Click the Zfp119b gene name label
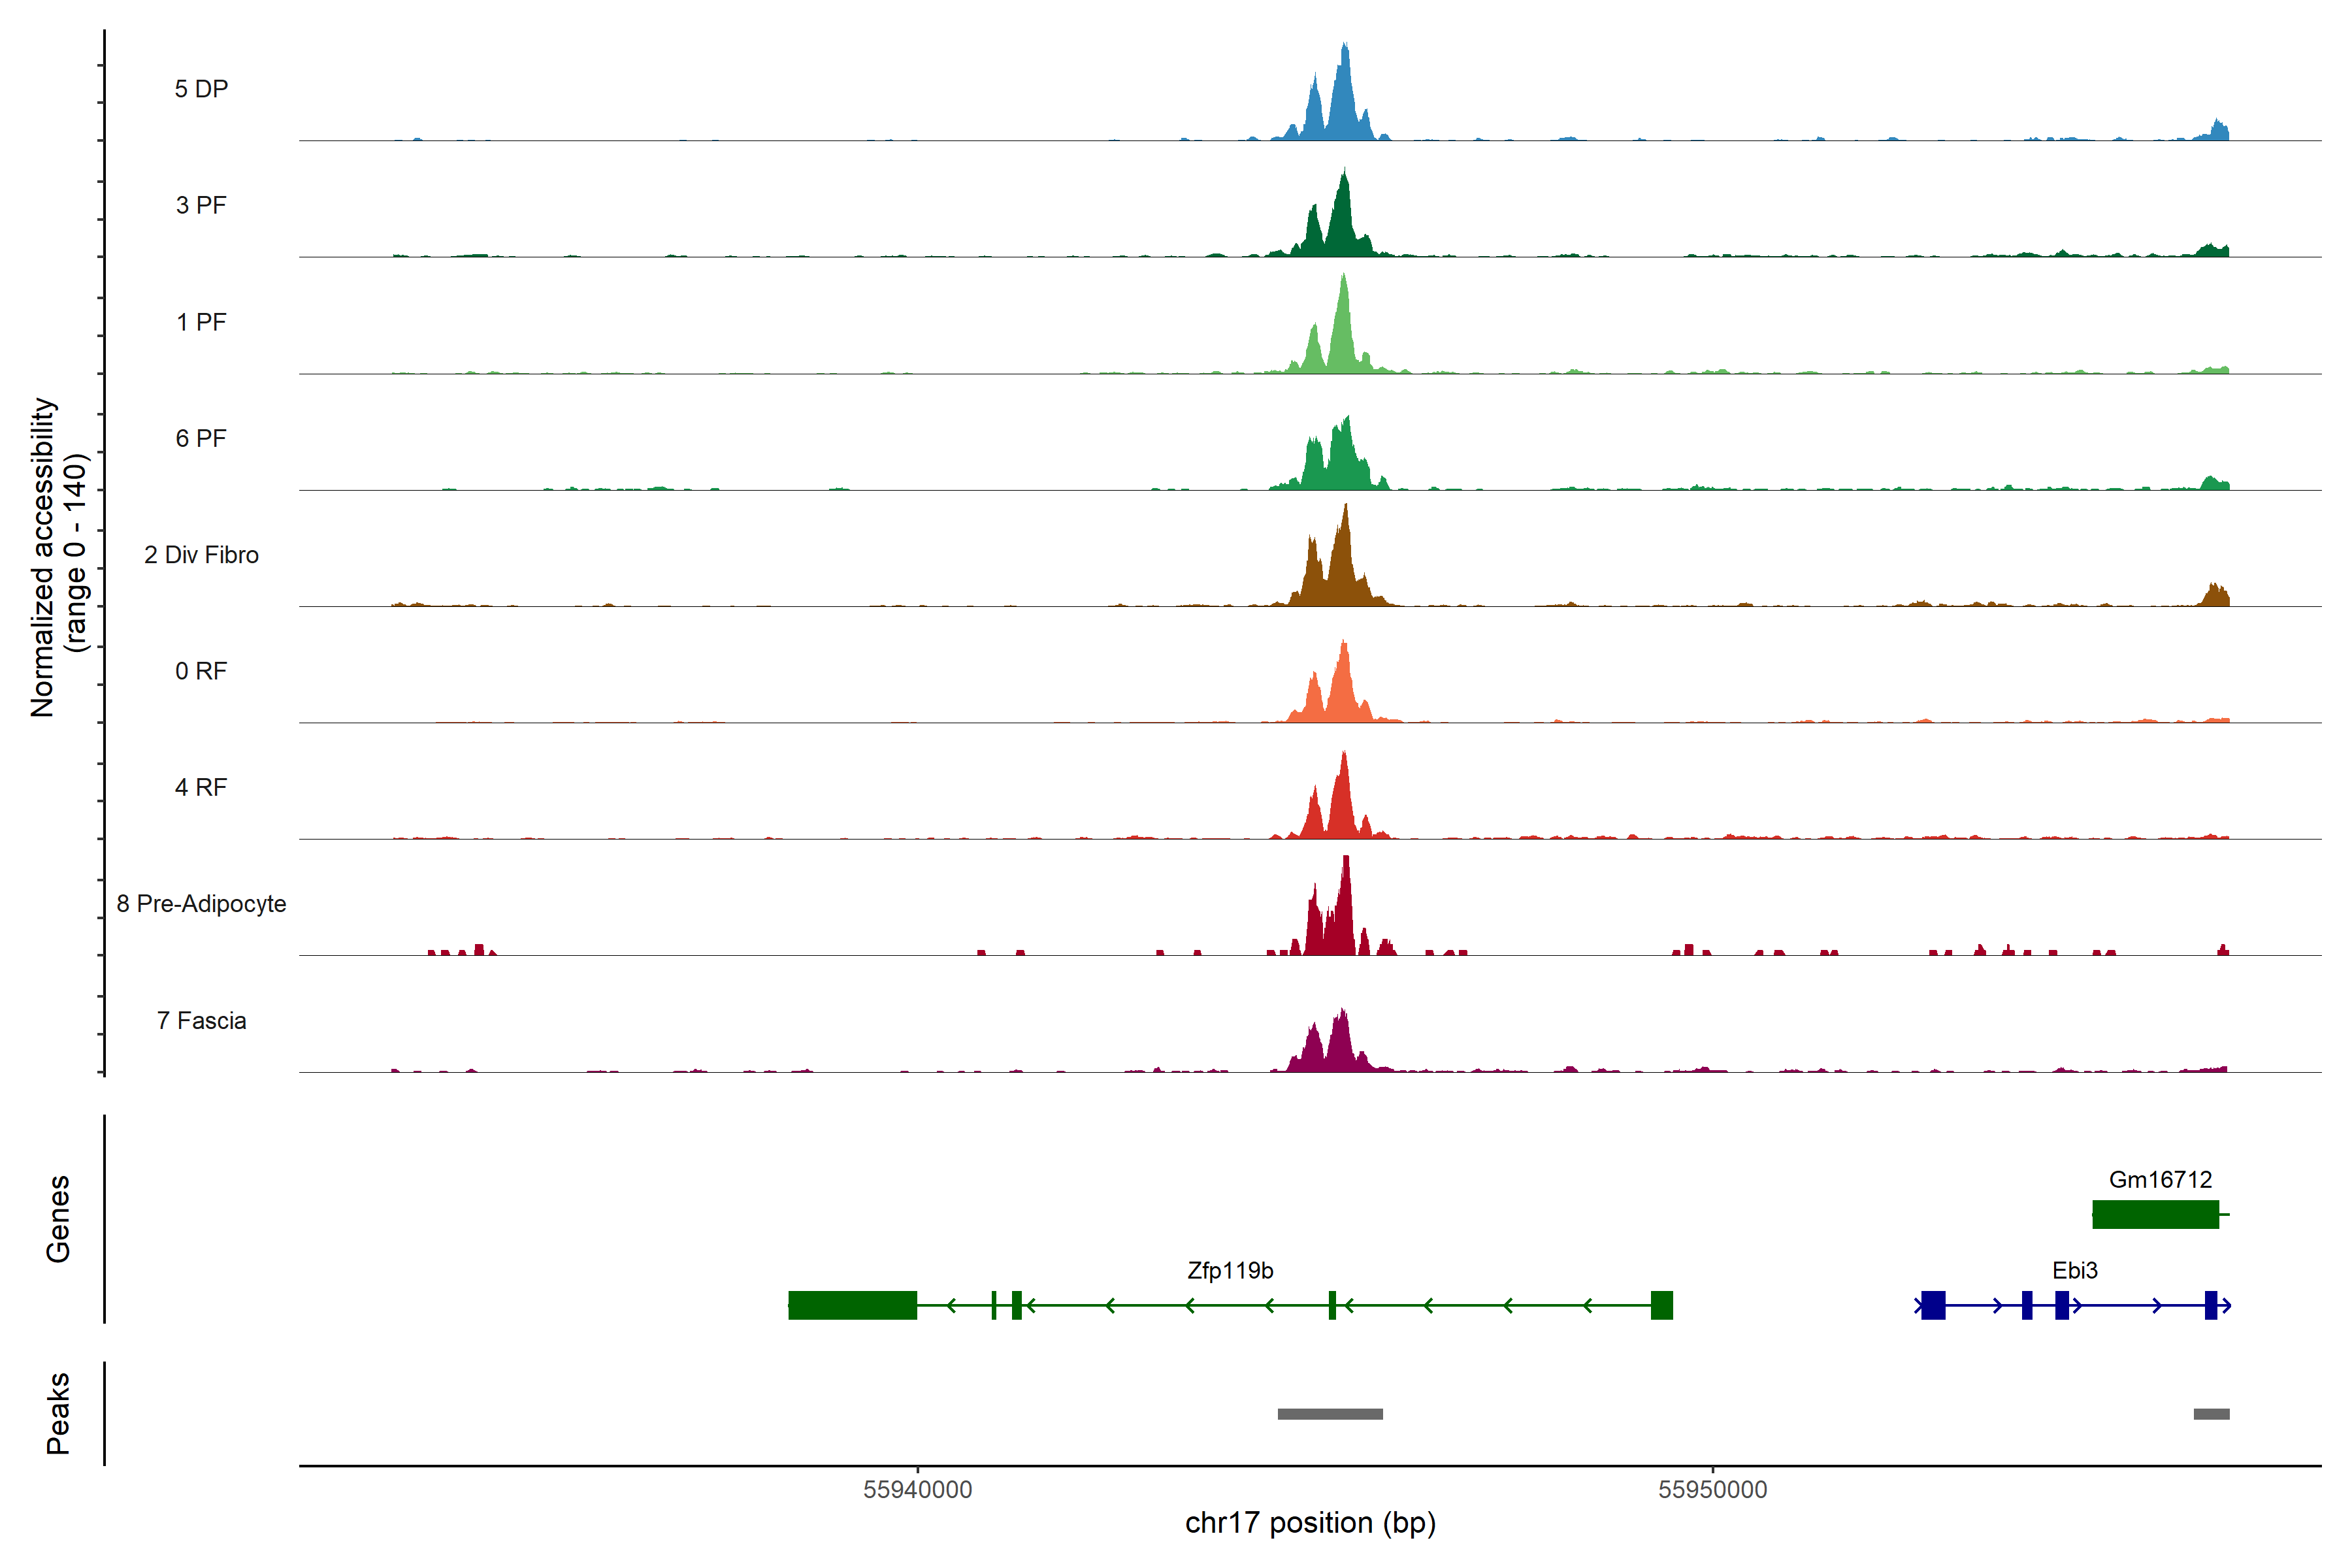 1230,1270
